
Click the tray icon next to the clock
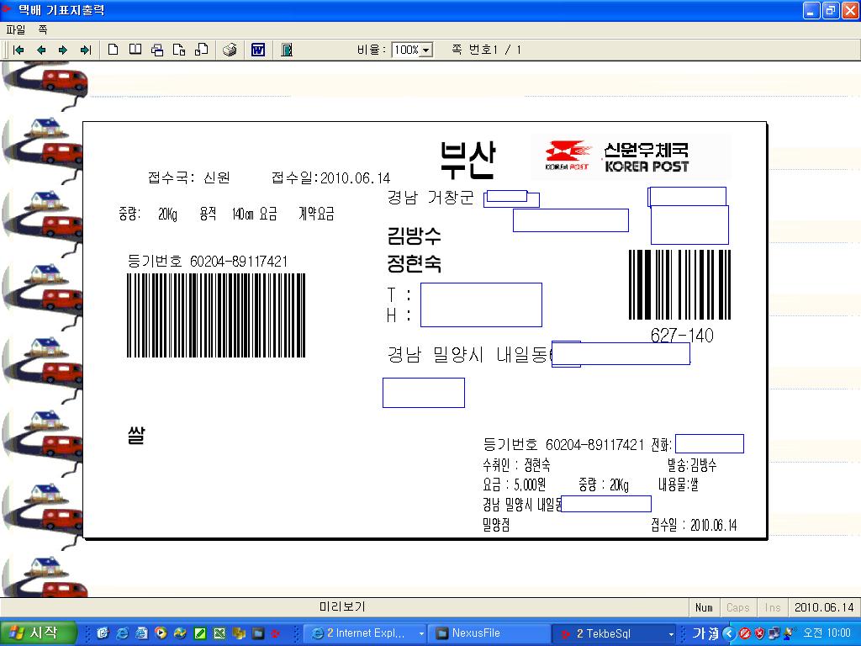790,633
